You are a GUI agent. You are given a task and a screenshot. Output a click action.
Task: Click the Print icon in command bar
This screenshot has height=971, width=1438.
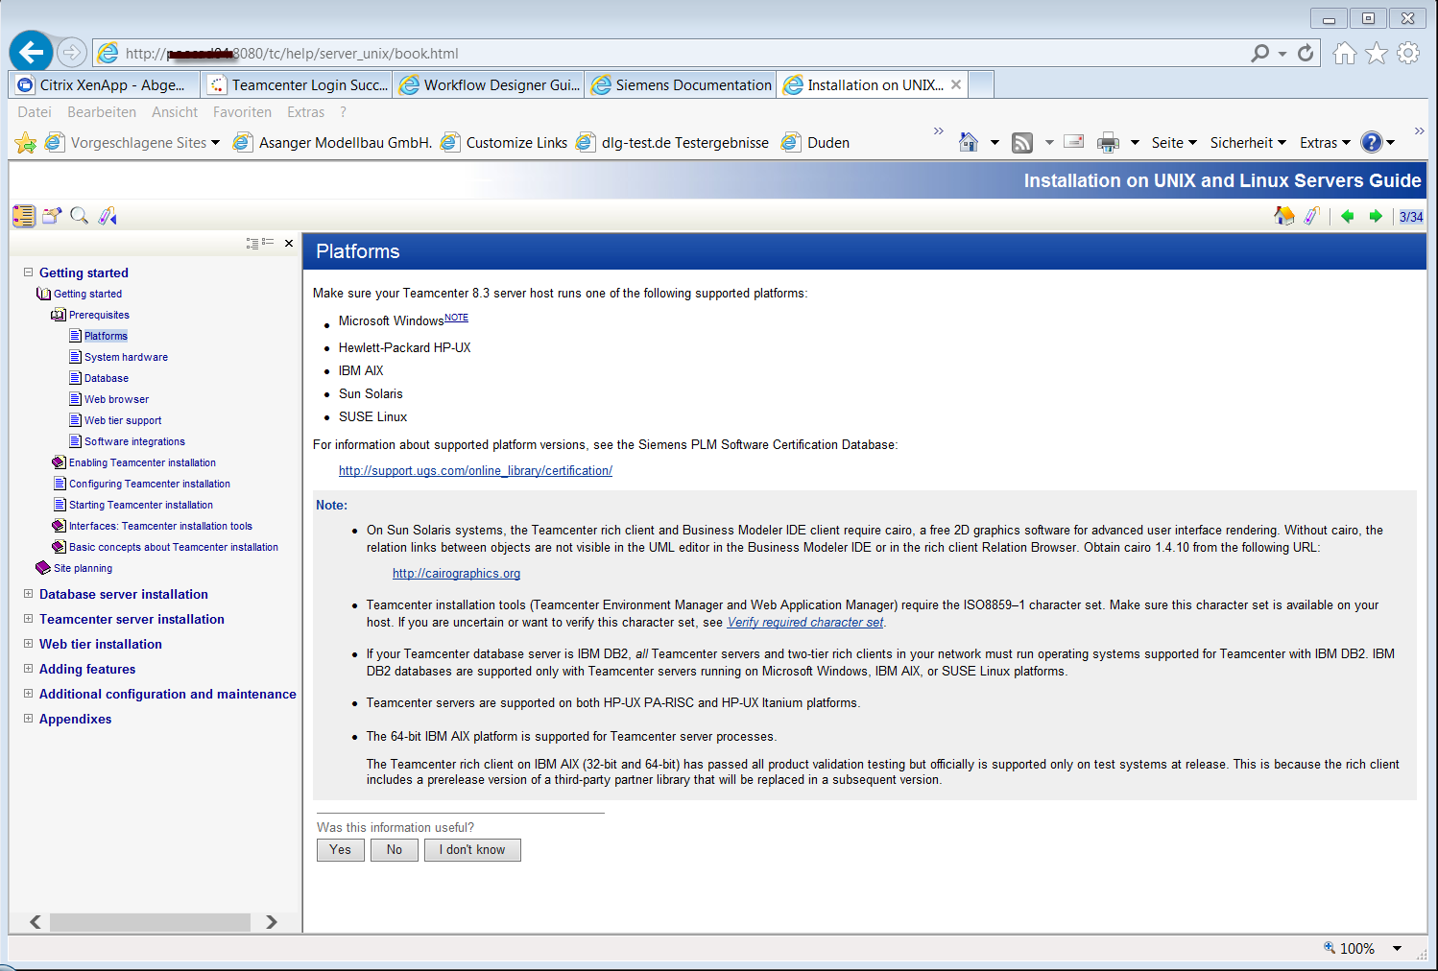(x=1108, y=143)
